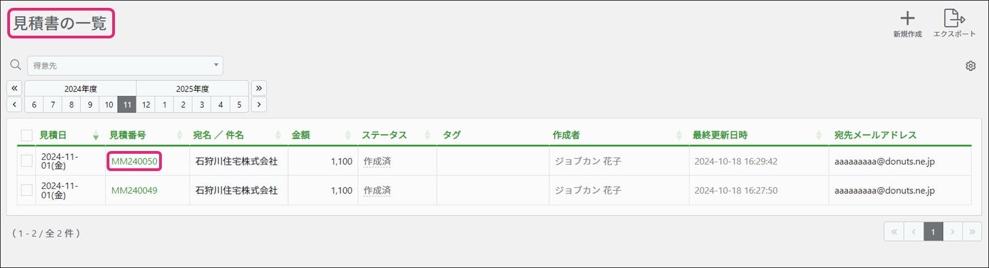This screenshot has width=989, height=268.
Task: Click the search magnifier icon
Action: tap(16, 65)
